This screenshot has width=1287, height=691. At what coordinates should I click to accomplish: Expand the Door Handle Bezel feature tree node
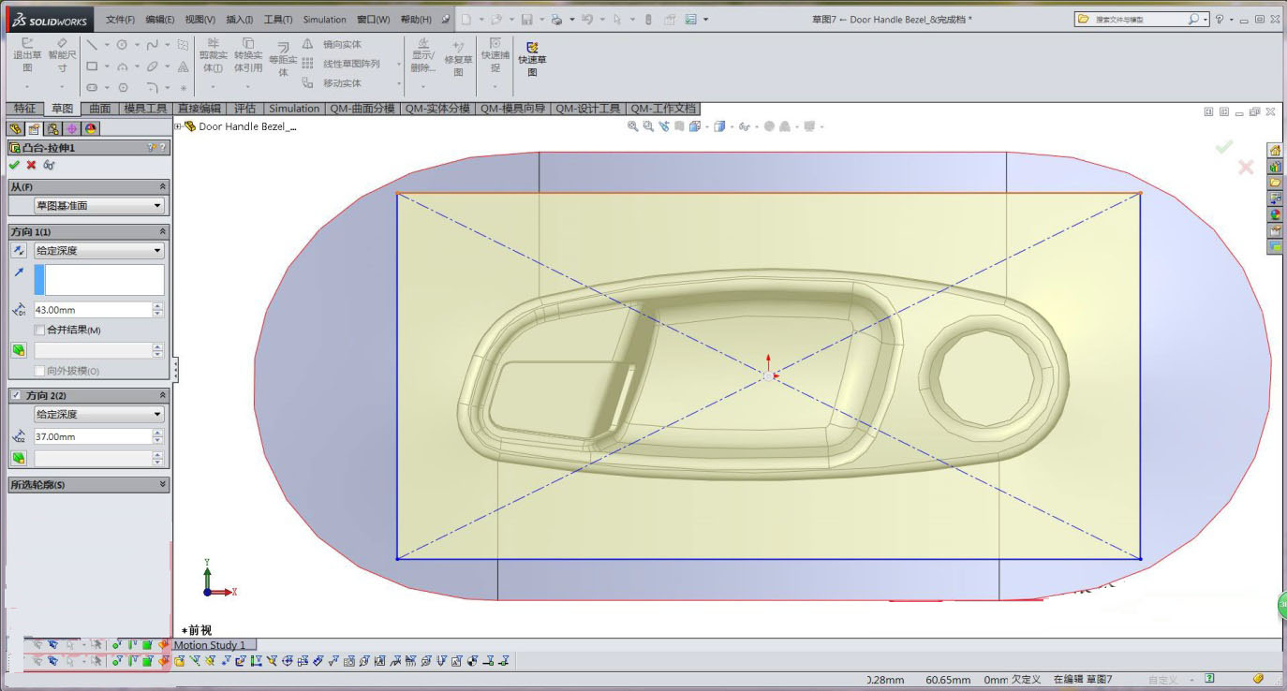click(178, 125)
